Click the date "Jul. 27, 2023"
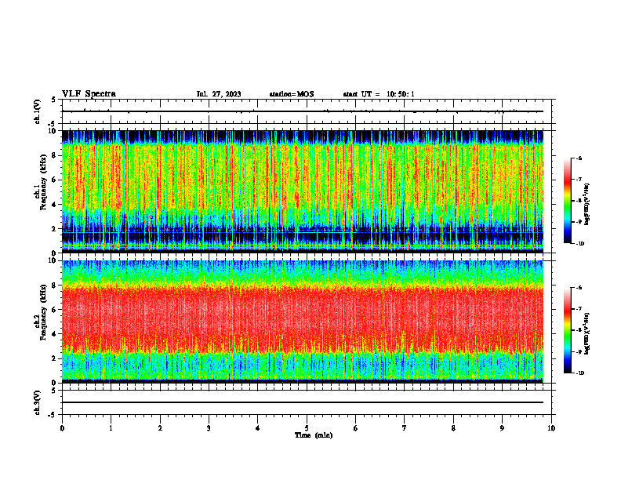The height and width of the screenshot is (480, 621). (219, 94)
